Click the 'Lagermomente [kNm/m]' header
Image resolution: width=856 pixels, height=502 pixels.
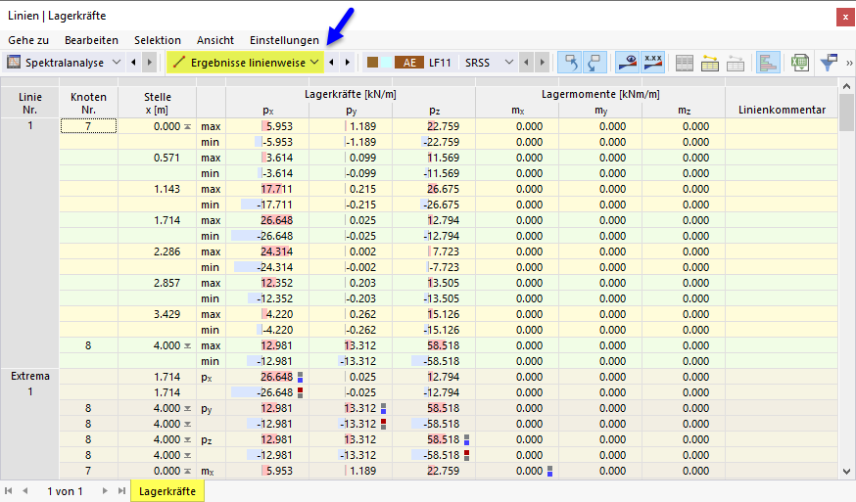[600, 94]
